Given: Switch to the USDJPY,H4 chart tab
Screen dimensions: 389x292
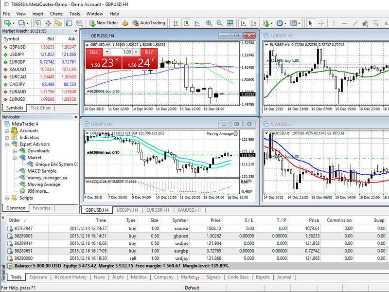Looking at the screenshot, I should pos(127,210).
